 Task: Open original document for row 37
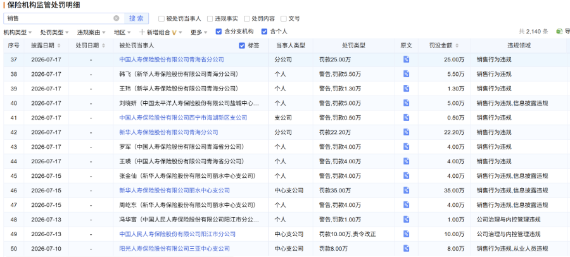(406, 60)
